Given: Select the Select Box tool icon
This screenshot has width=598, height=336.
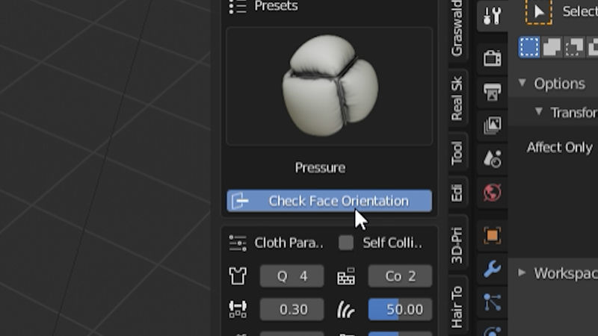Looking at the screenshot, I should [x=538, y=12].
